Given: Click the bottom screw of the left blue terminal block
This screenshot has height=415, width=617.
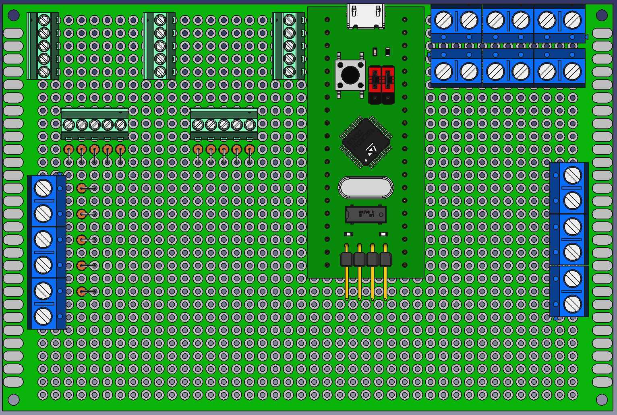Looking at the screenshot, I should [x=43, y=316].
